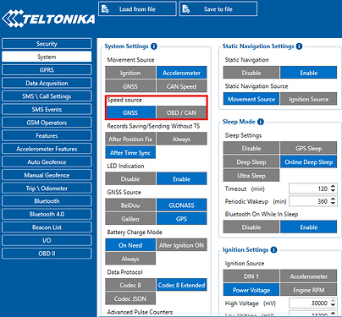Click the Load from file icon
This screenshot has height=317, width=342.
105,9
